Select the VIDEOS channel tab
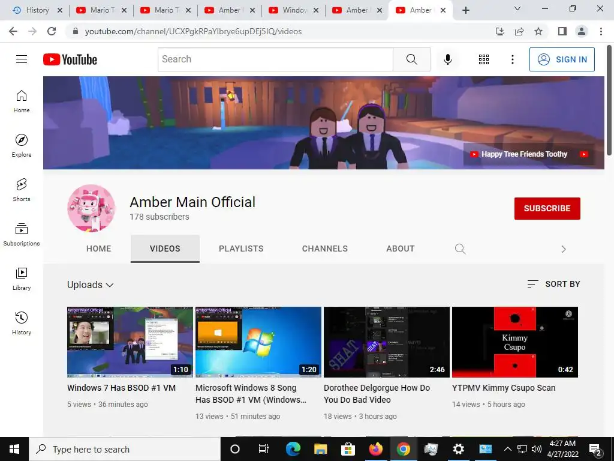This screenshot has width=614, height=461. coord(165,249)
